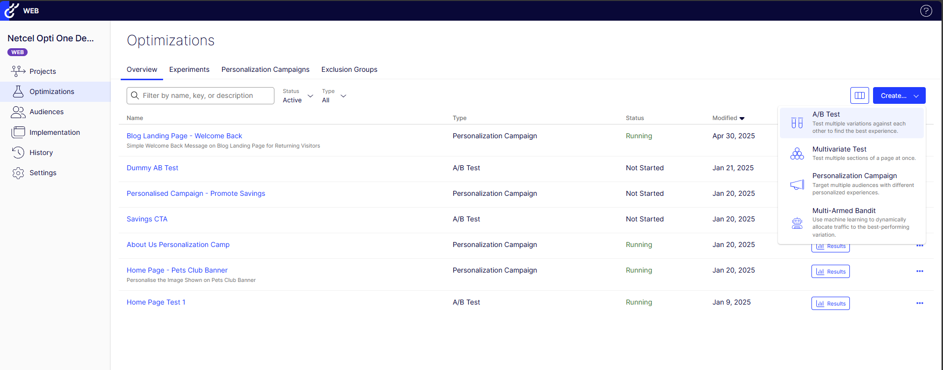Screen dimensions: 943x370
Task: Click the Netcel Opti One project name
Action: pyautogui.click(x=51, y=38)
